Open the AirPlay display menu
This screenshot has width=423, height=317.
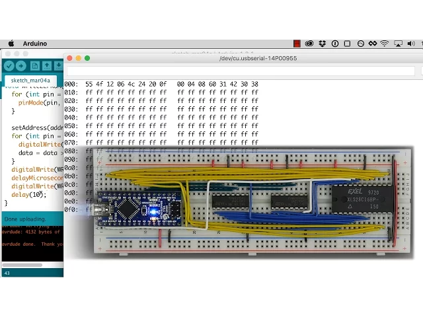point(398,44)
